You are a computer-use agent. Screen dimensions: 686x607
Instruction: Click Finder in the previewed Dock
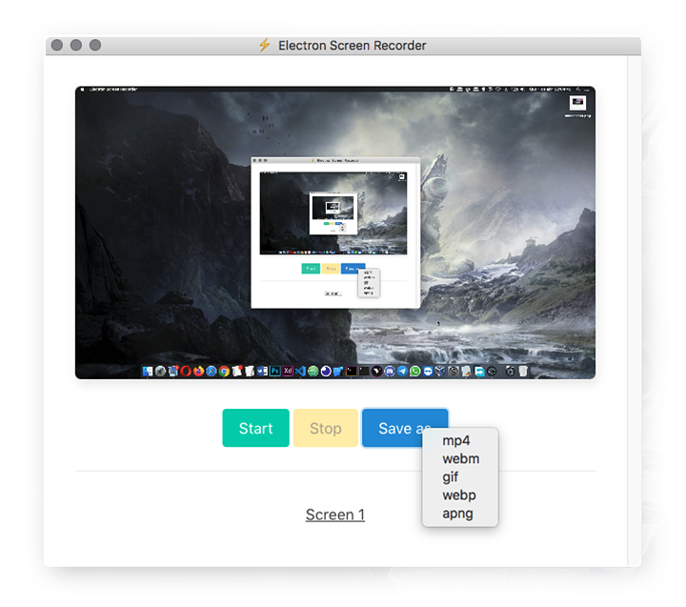148,371
